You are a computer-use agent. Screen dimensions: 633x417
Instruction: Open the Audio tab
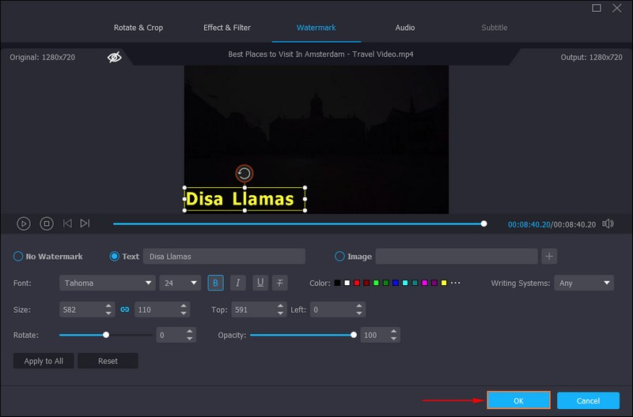pyautogui.click(x=405, y=28)
